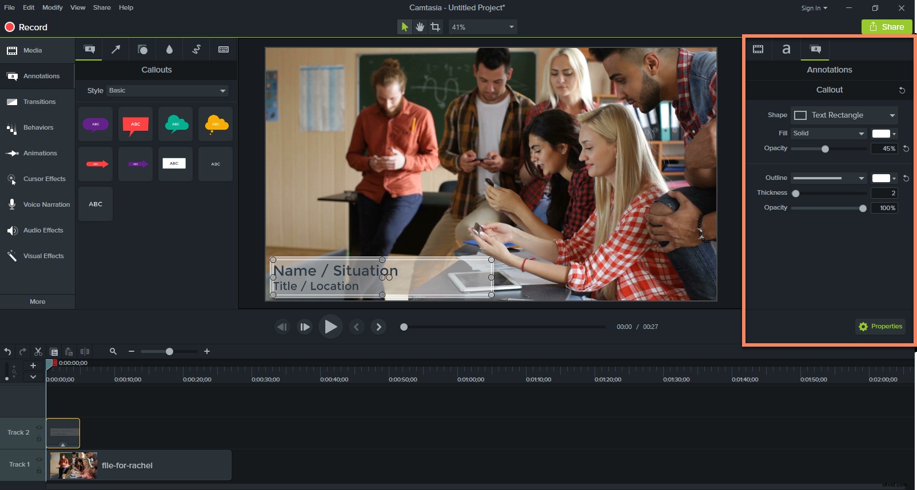This screenshot has width=917, height=490.
Task: Choose the yellow thought cloud callout
Action: [x=216, y=124]
